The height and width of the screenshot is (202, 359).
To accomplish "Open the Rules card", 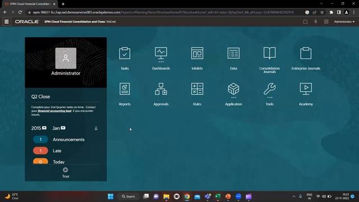I will (197, 94).
